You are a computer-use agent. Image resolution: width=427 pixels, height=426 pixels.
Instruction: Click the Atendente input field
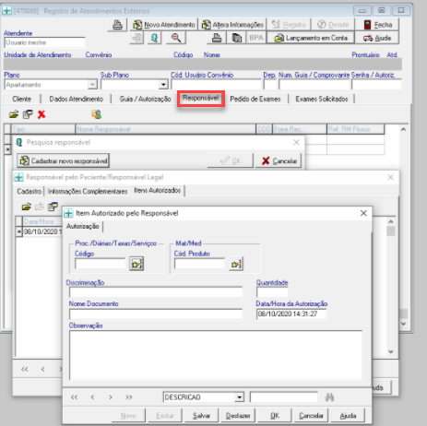tap(45, 42)
